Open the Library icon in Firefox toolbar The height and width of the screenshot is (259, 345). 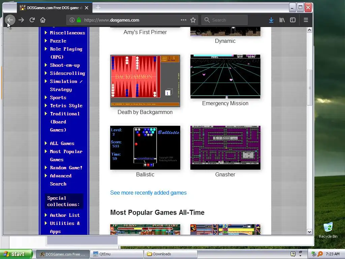point(282,20)
